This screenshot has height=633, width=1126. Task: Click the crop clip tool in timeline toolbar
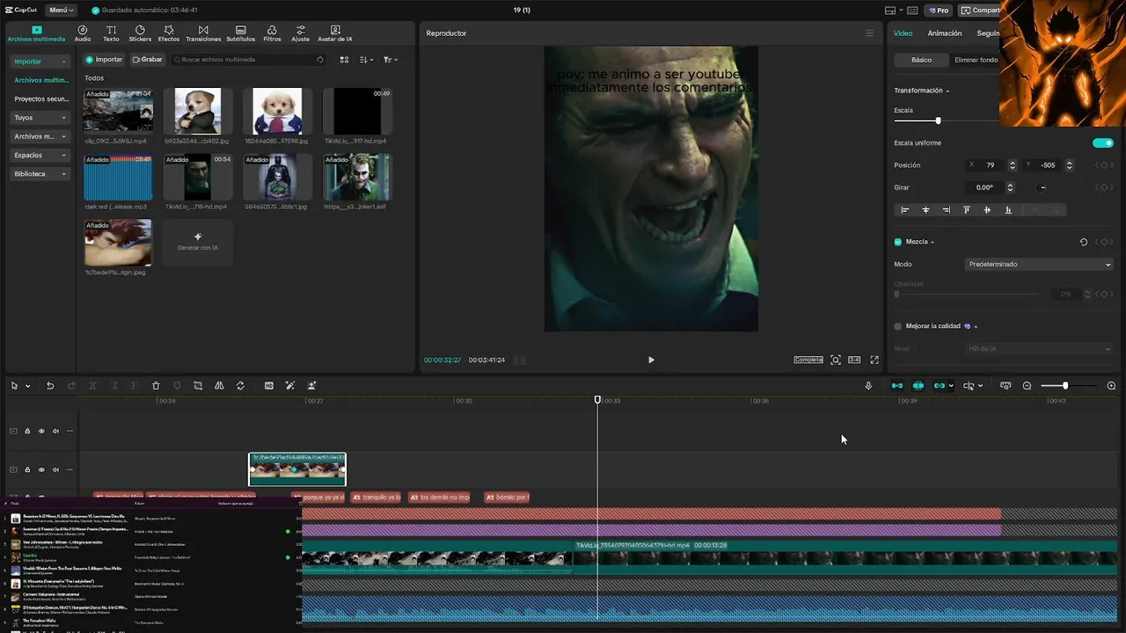point(198,386)
